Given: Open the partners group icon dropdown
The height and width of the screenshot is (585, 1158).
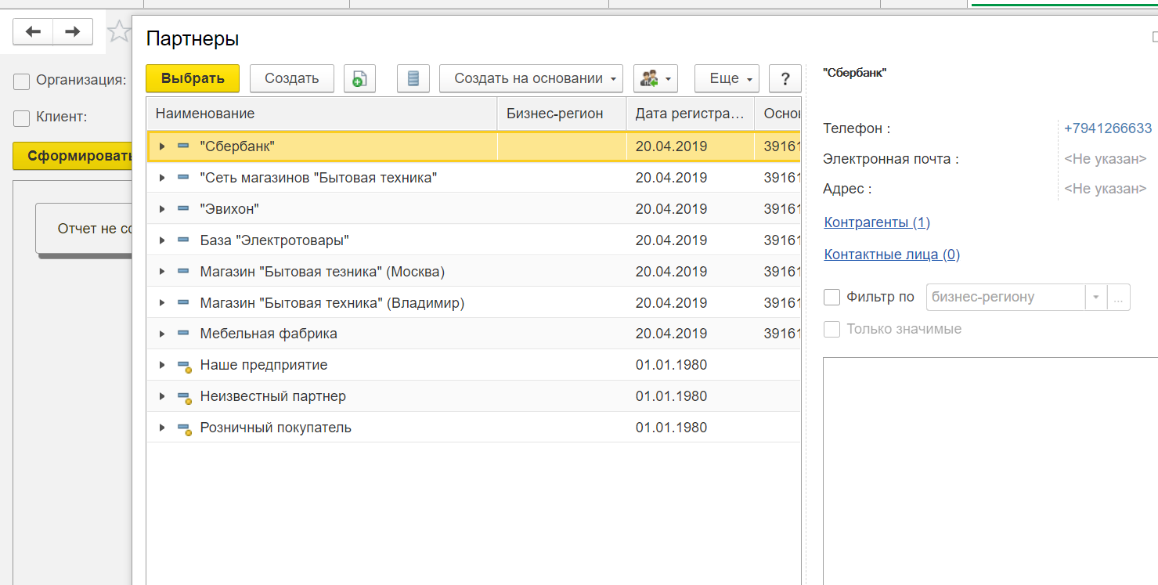Looking at the screenshot, I should pyautogui.click(x=655, y=78).
